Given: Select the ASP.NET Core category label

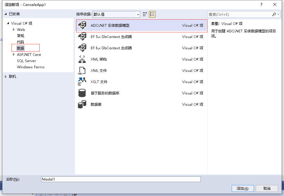Looking at the screenshot, I should [29, 54].
